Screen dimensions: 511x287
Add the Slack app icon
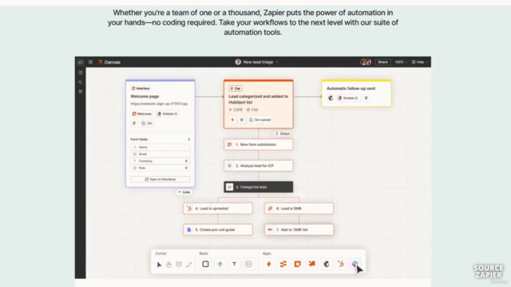(x=355, y=264)
